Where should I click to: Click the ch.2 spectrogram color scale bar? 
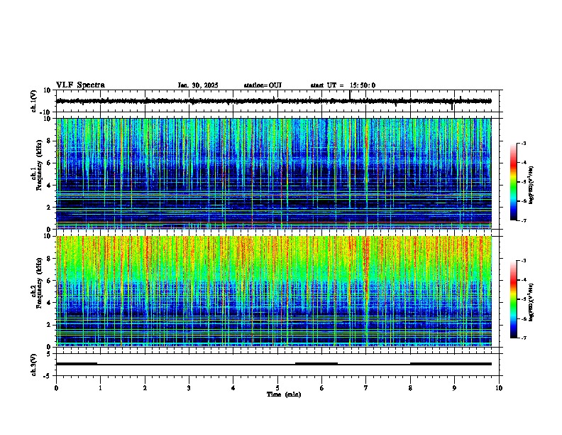click(513, 299)
